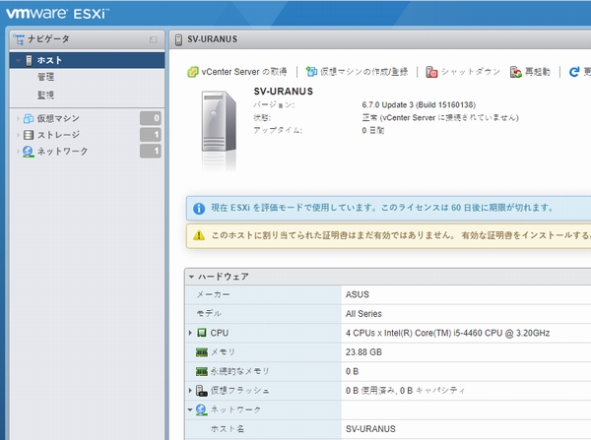Viewport: 591px width, 440px height.
Task: Expand the CPU row arrow
Action: [x=190, y=333]
